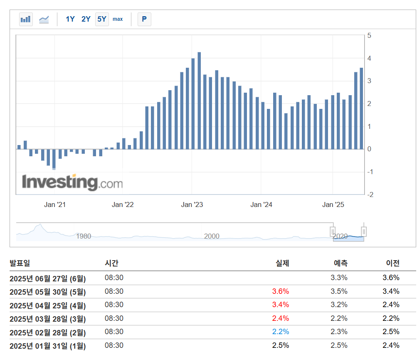Click the 발표일 column header
Viewport: 417px width, 357px height.
tap(20, 263)
